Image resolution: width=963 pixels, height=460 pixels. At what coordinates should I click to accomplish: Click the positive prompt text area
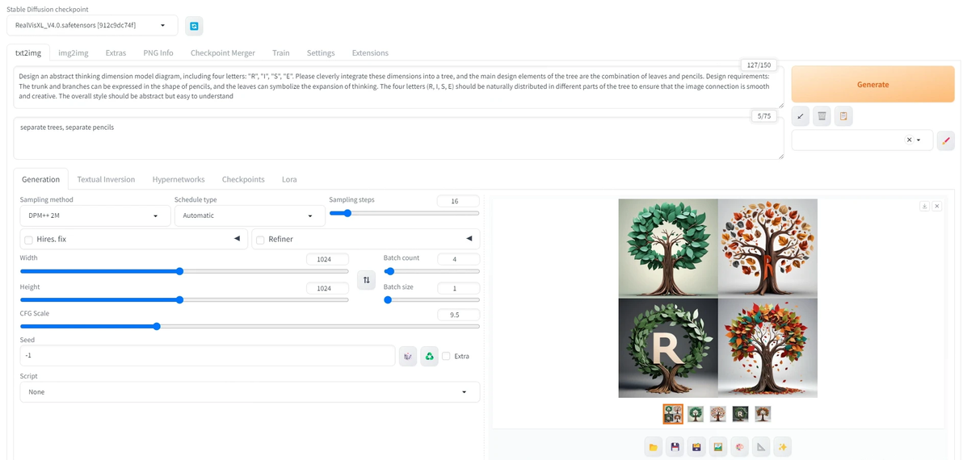click(x=398, y=88)
